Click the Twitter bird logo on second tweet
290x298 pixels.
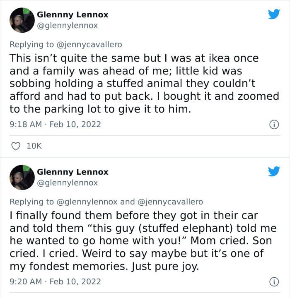pyautogui.click(x=273, y=171)
